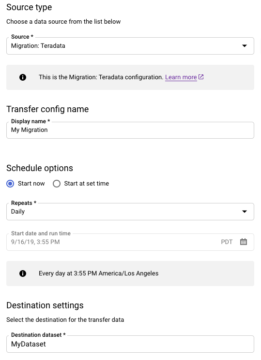Click the Destination settings heading

(45, 305)
